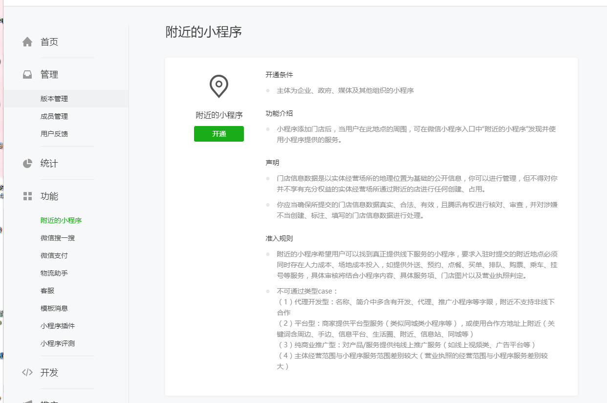
Task: Open 客服 from the sidebar
Action: click(x=47, y=291)
